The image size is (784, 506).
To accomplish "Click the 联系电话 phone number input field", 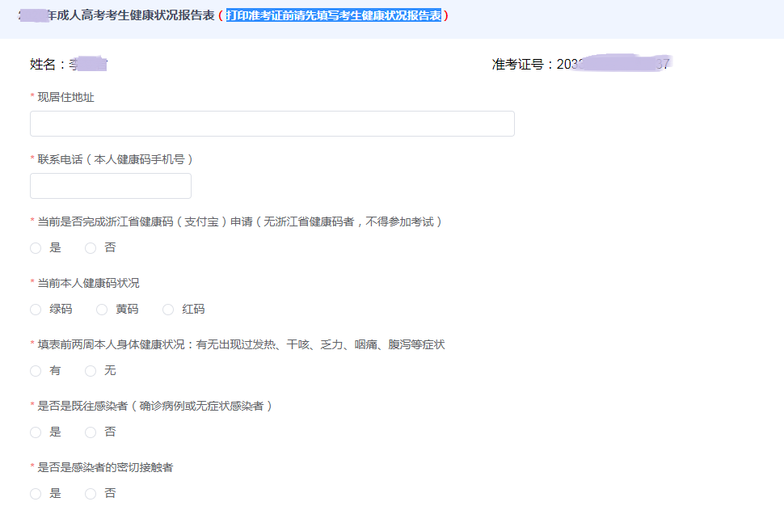I will point(110,185).
